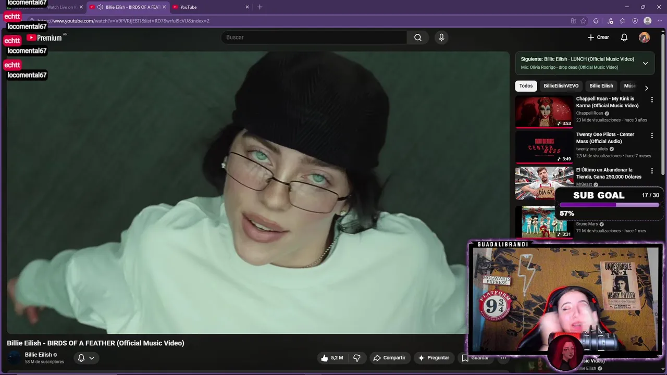Click the video title text below player

(x=95, y=343)
